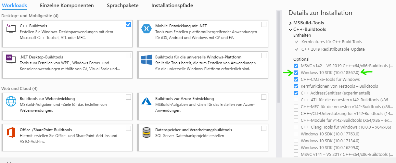Check Windows 10 SDK (10.0.17763.0)
Viewport: 396px width, 163px height.
coord(296,134)
